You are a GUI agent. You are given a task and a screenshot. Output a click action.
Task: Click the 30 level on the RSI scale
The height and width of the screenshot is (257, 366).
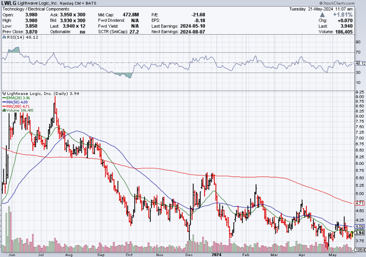[x=358, y=72]
